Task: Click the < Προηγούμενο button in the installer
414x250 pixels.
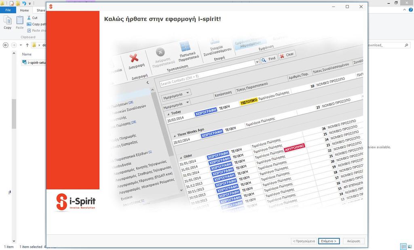Action: pyautogui.click(x=304, y=241)
